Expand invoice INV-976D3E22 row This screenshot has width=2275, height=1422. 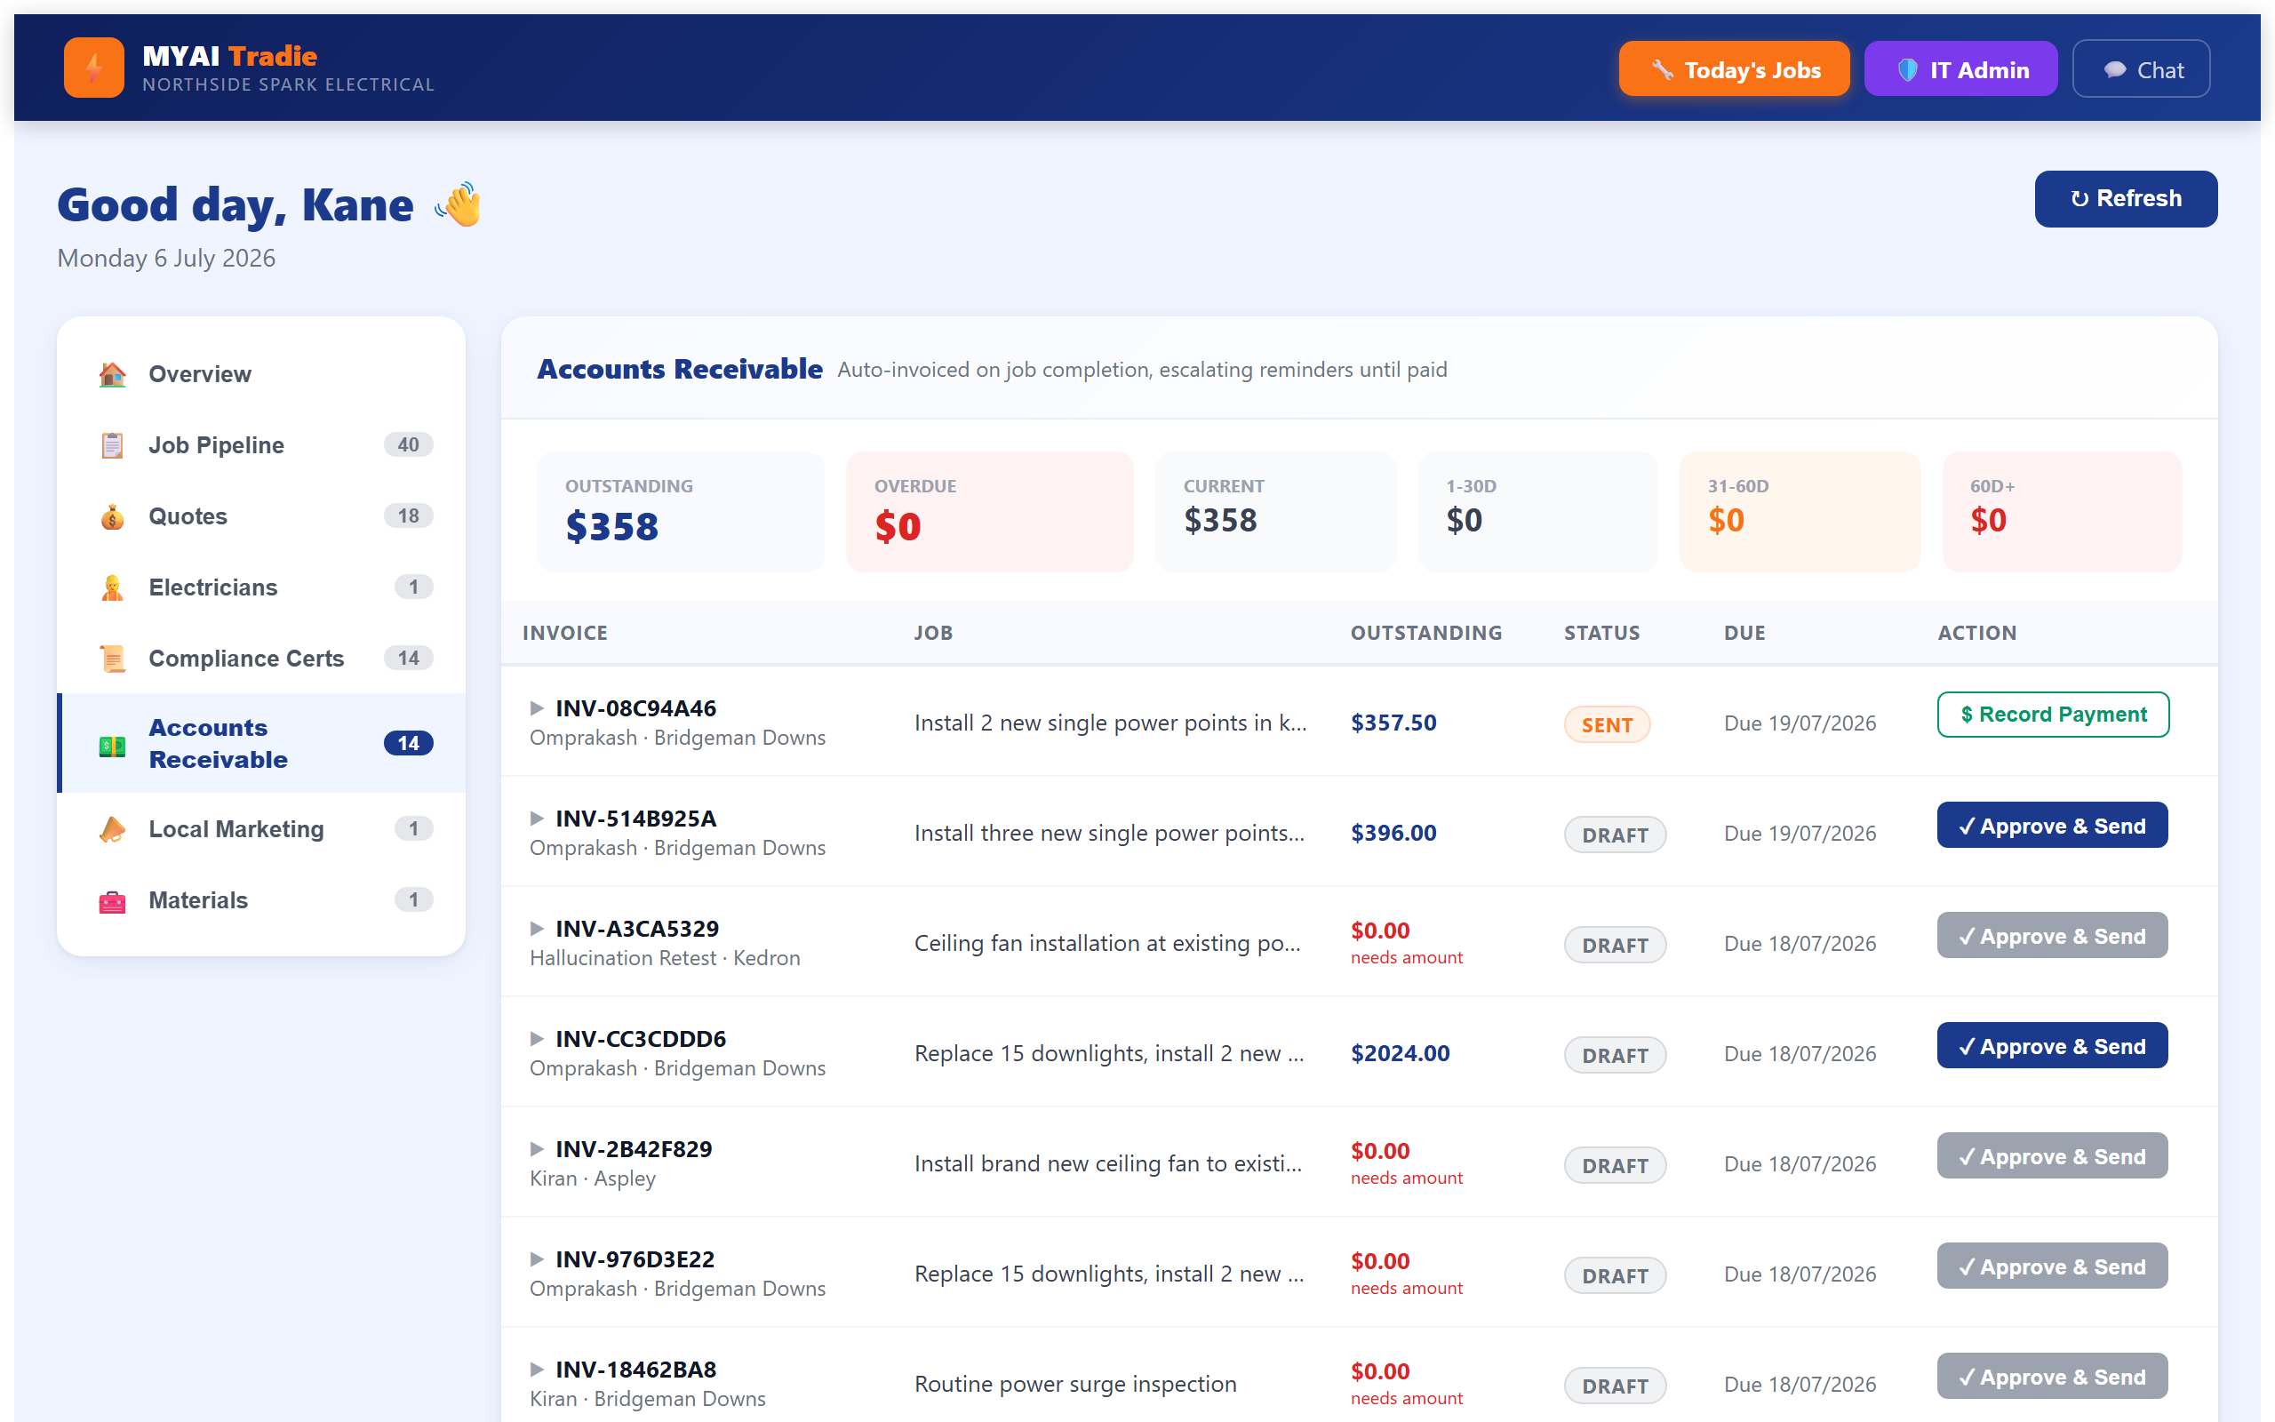tap(537, 1258)
